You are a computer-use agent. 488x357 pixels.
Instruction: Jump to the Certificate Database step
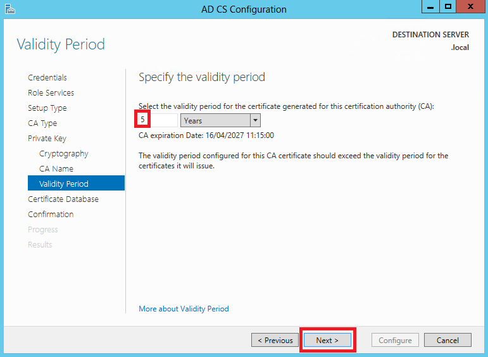pos(63,199)
